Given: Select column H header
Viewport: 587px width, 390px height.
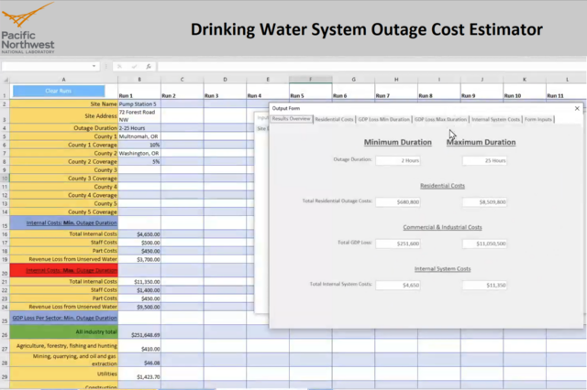Looking at the screenshot, I should (396, 80).
